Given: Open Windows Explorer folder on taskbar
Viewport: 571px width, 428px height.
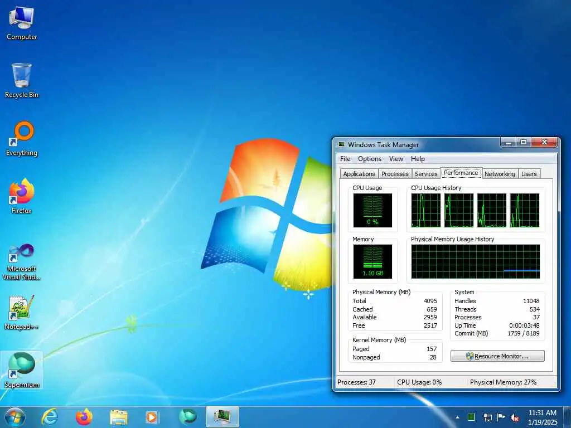Looking at the screenshot, I should click(119, 417).
